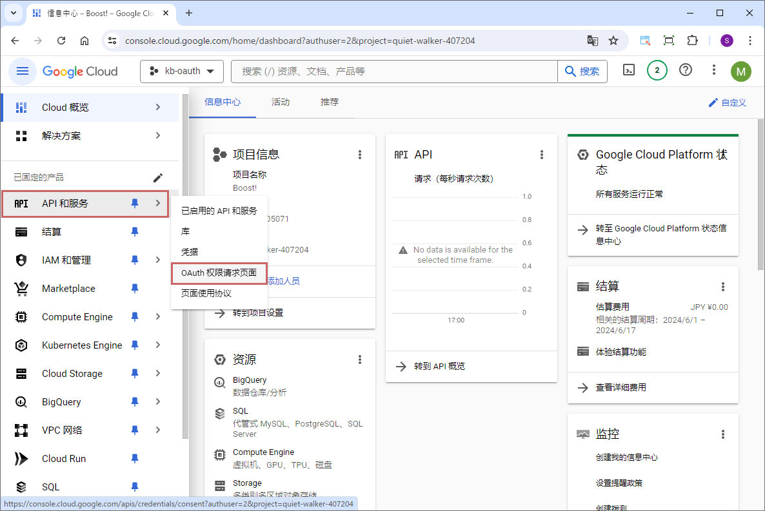Expand the Cloud 概览 submenu arrow
This screenshot has height=511, width=765.
pos(158,107)
